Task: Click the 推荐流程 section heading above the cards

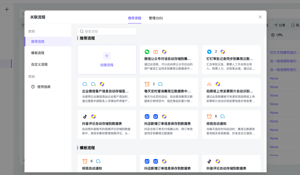Action: click(x=87, y=38)
